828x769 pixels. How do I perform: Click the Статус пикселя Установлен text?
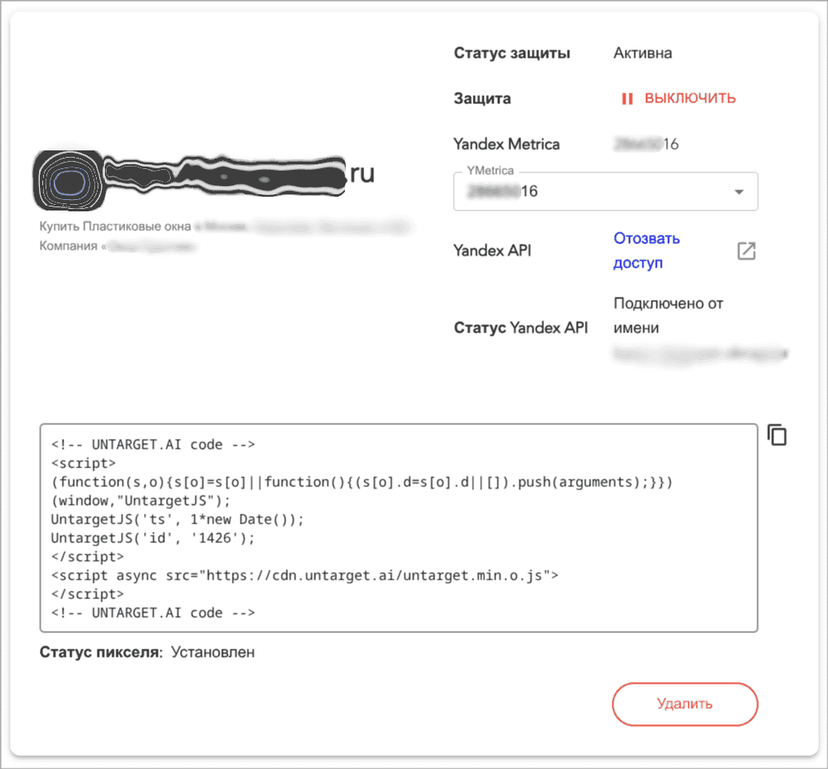[x=147, y=653]
